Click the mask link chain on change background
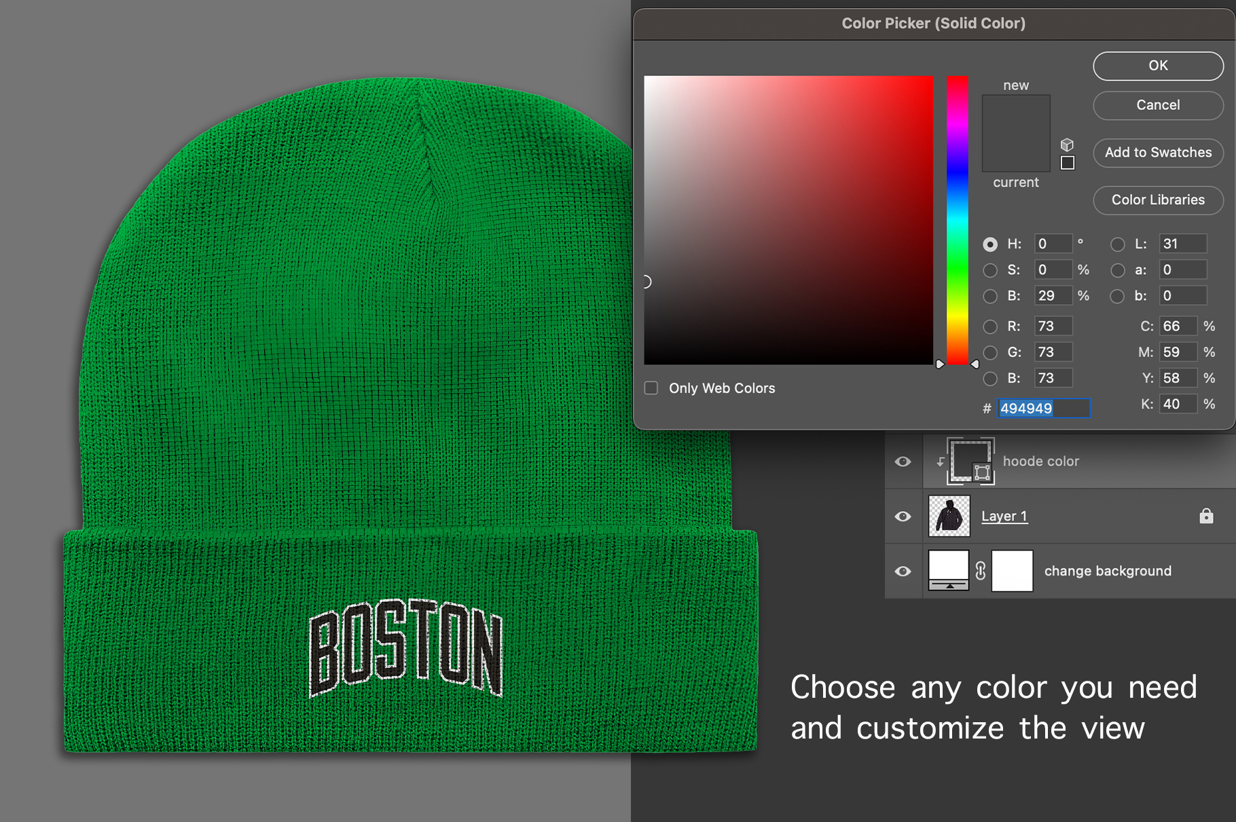The image size is (1236, 822). click(x=980, y=571)
